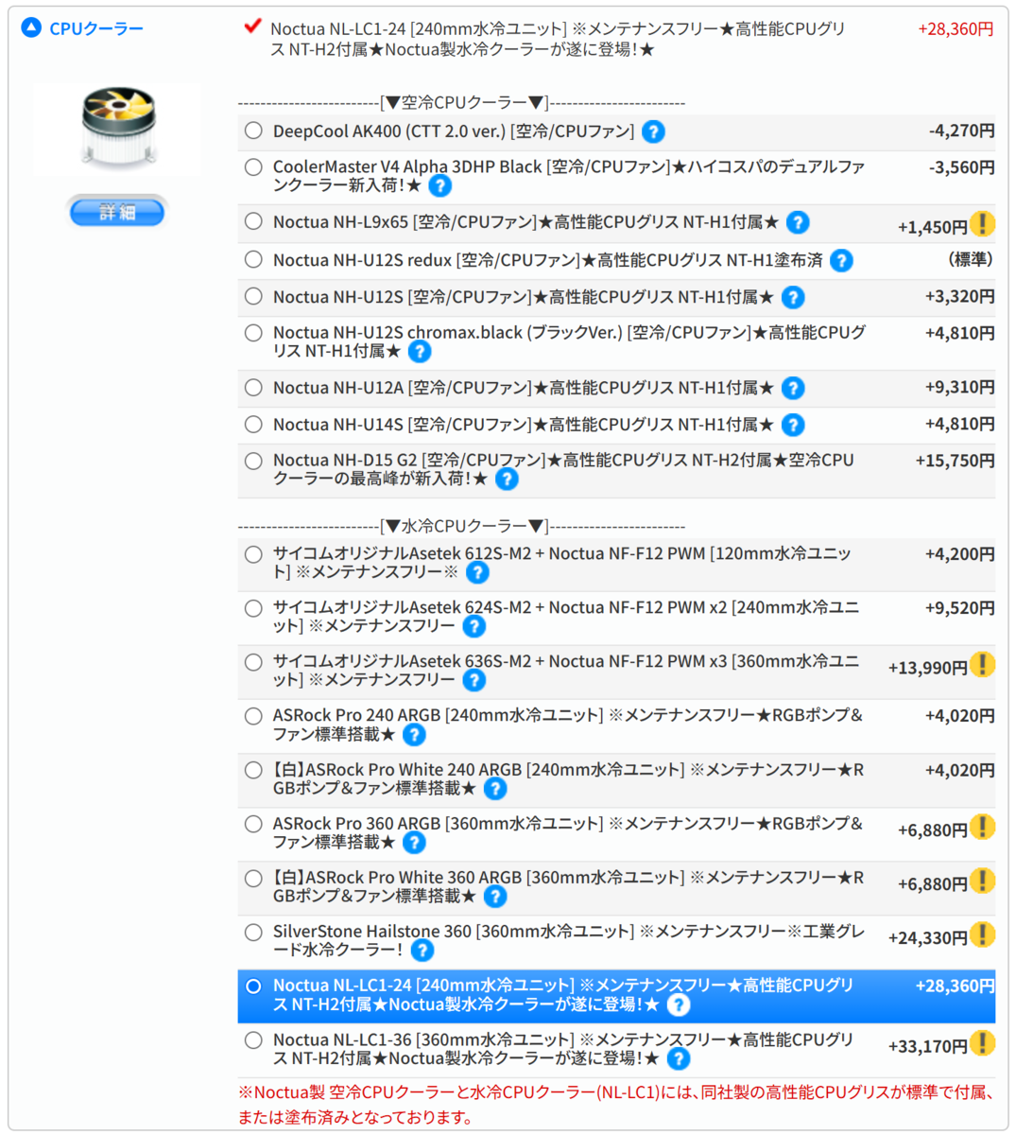Click Noctua NH-U12S chromax.black option text

pyautogui.click(x=569, y=341)
